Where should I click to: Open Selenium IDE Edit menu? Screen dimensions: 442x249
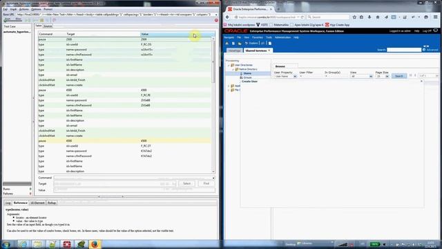pyautogui.click(x=13, y=9)
